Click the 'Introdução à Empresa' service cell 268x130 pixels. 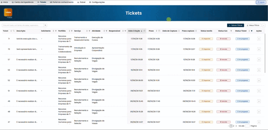(x=80, y=49)
